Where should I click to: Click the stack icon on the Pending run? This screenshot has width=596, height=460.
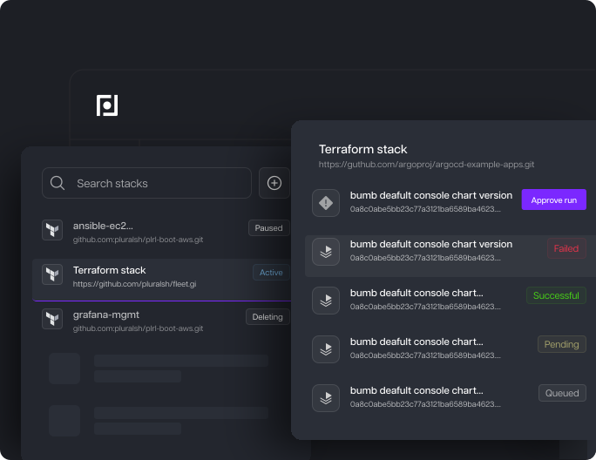[x=326, y=350]
